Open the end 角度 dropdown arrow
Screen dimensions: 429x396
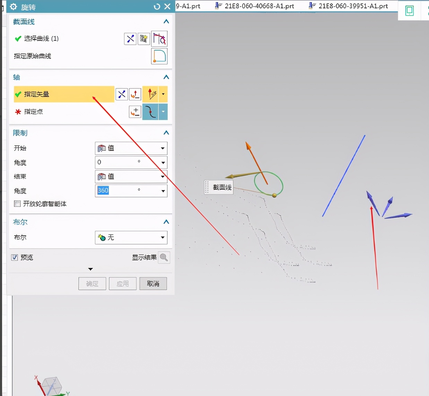[x=163, y=191]
